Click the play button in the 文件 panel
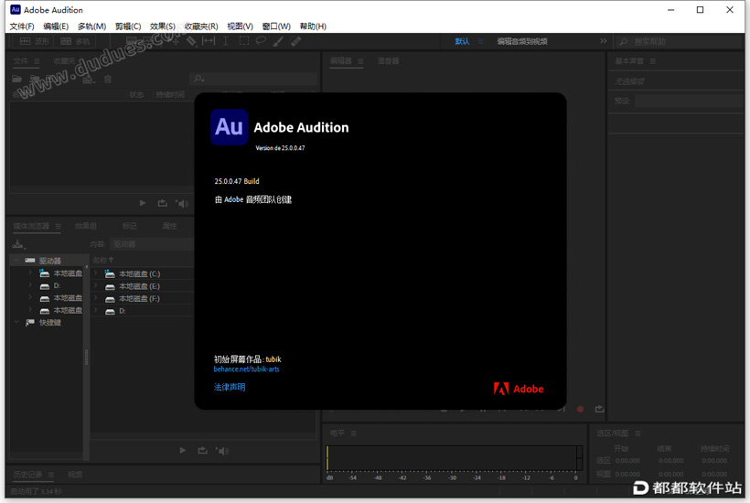750x503 pixels. [x=143, y=203]
